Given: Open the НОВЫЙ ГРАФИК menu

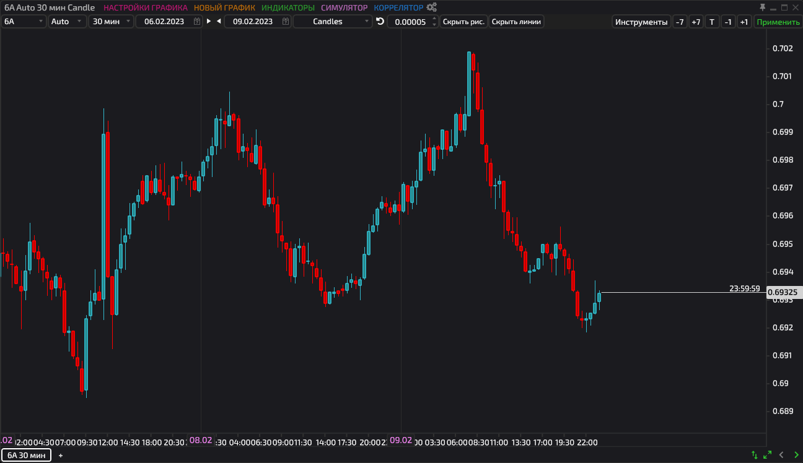Looking at the screenshot, I should point(224,8).
